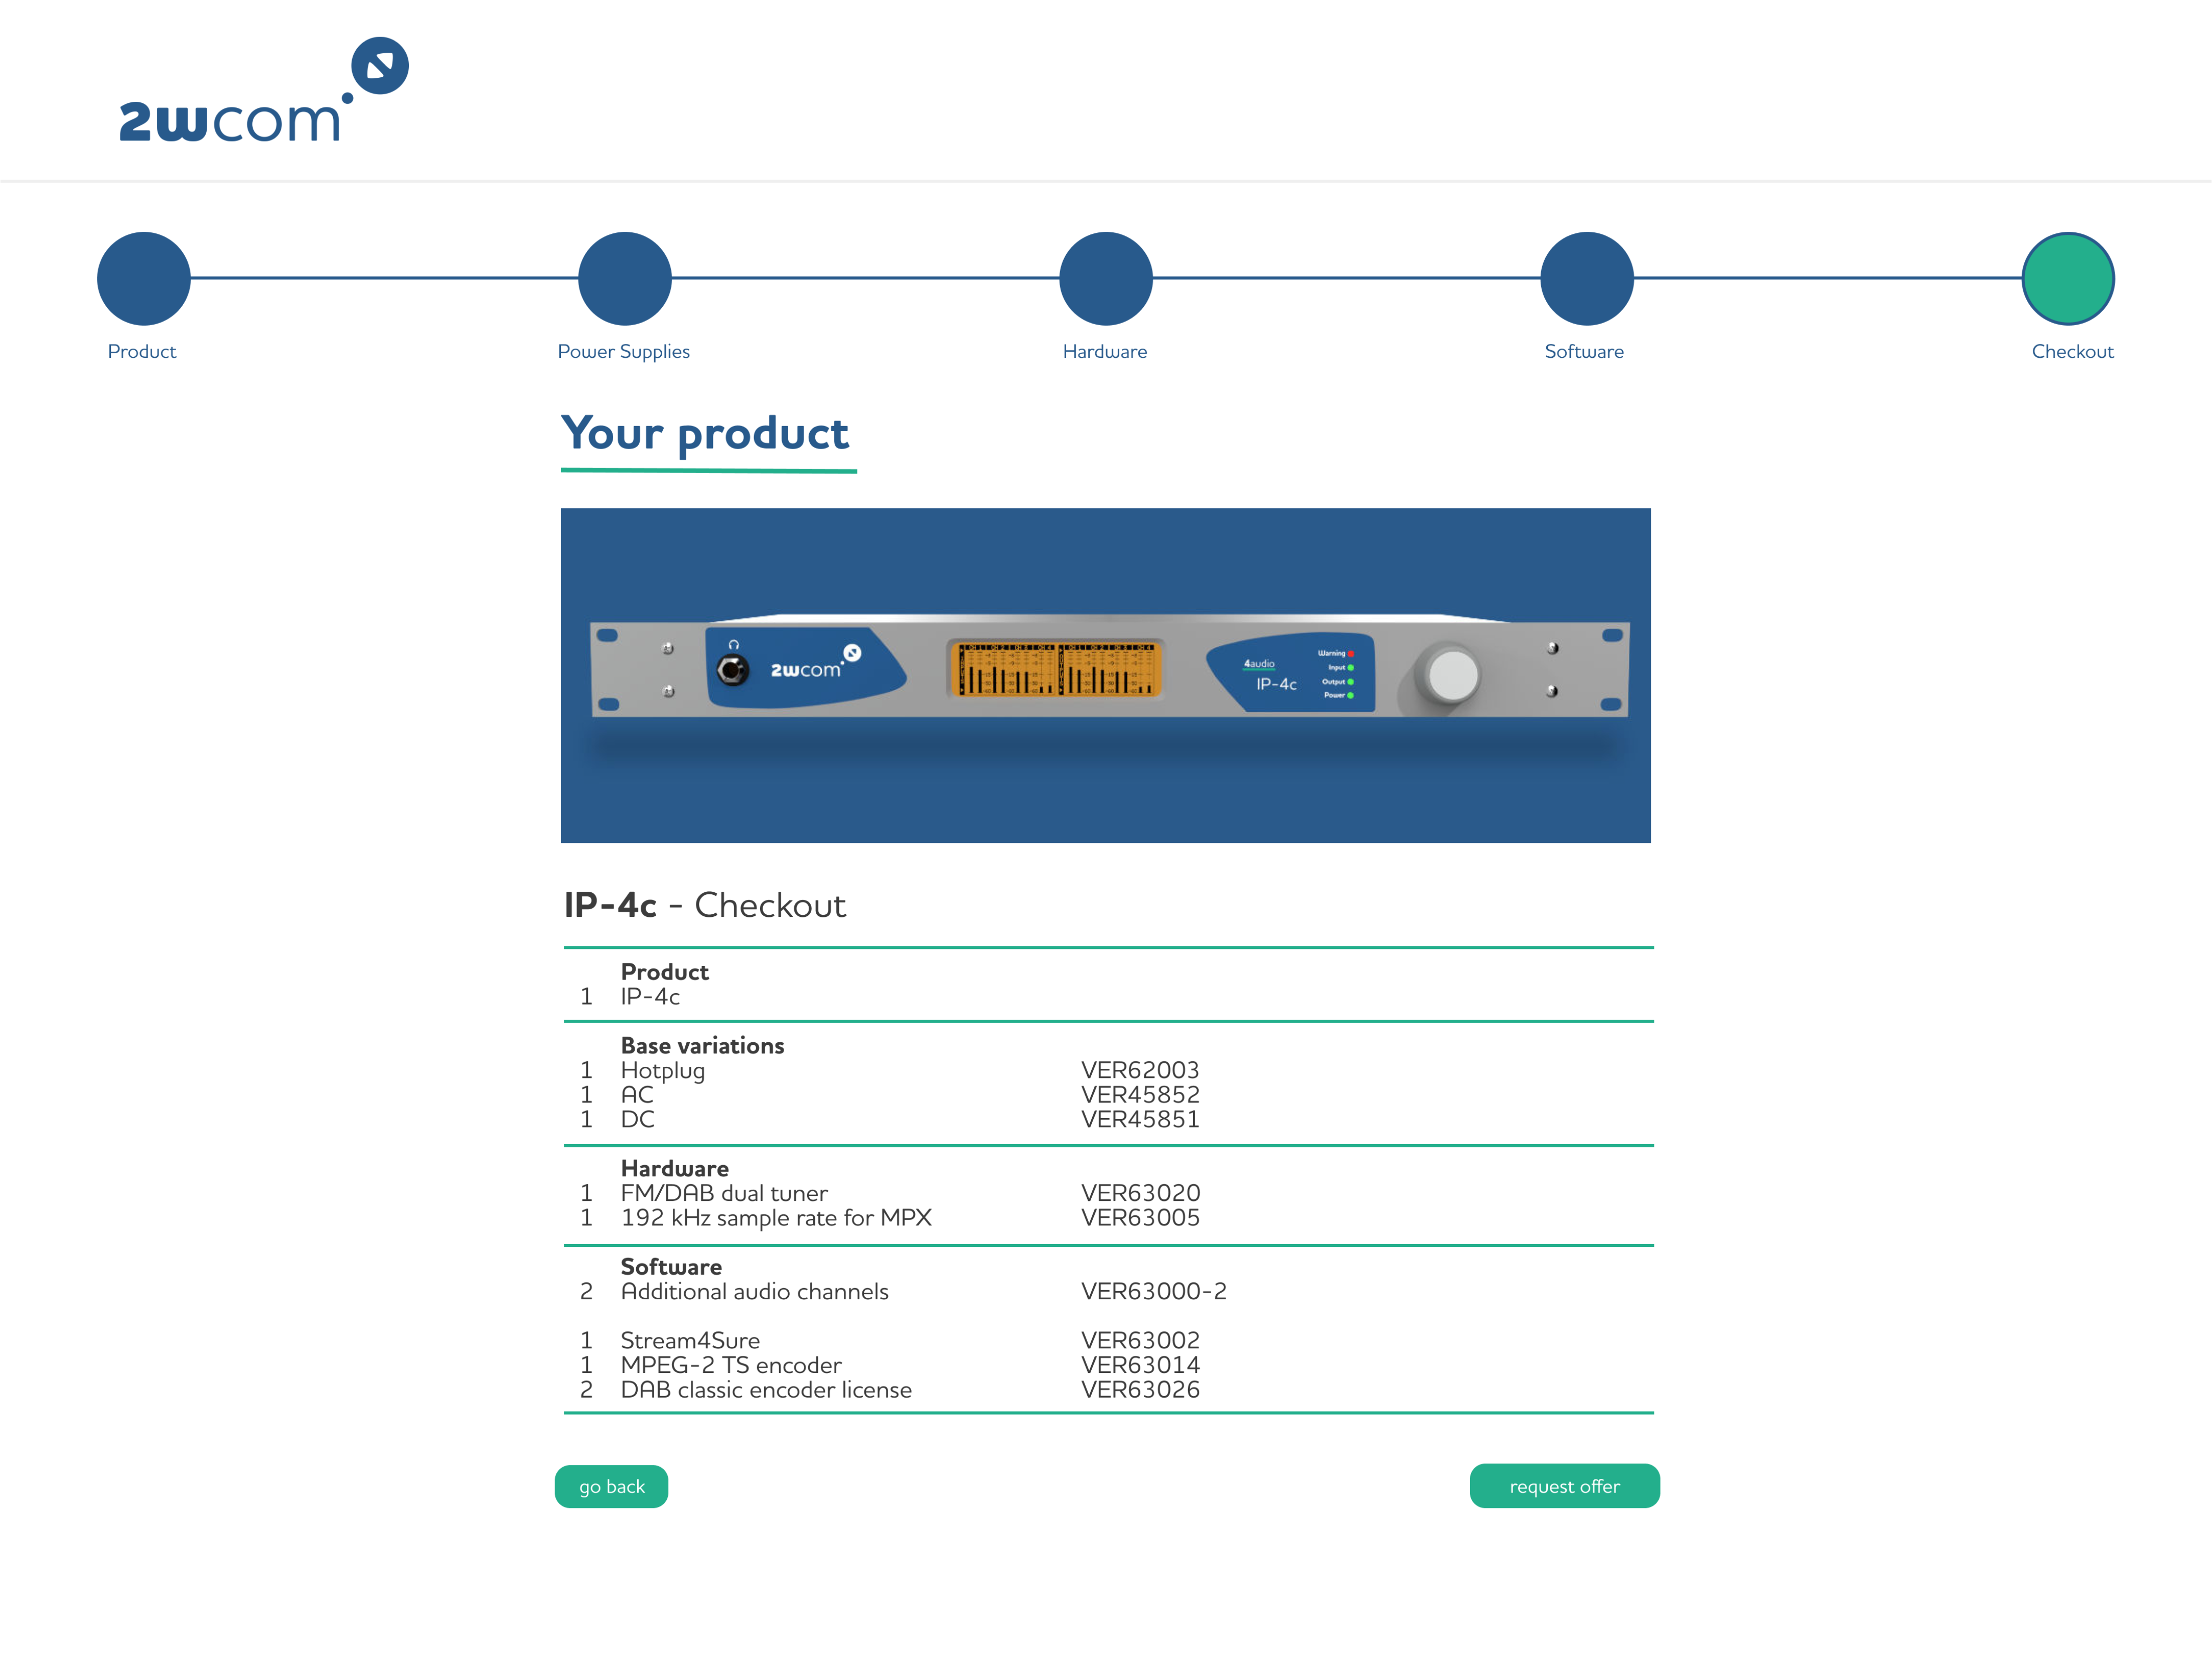
Task: Click the Hotplug base variation row
Action: (663, 1070)
